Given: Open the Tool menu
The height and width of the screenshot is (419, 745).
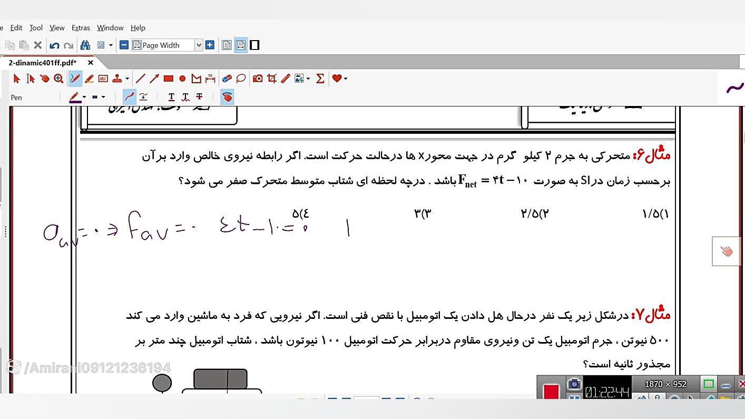Looking at the screenshot, I should pos(36,28).
